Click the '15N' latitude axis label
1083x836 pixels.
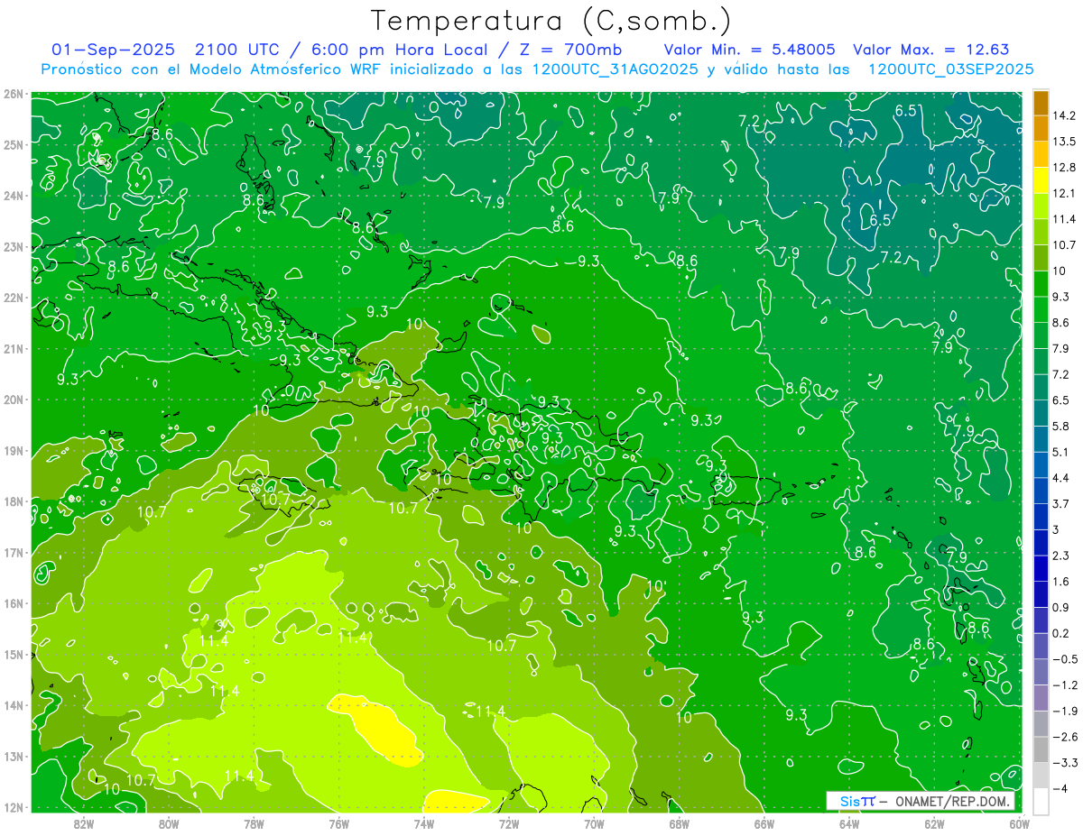(13, 654)
